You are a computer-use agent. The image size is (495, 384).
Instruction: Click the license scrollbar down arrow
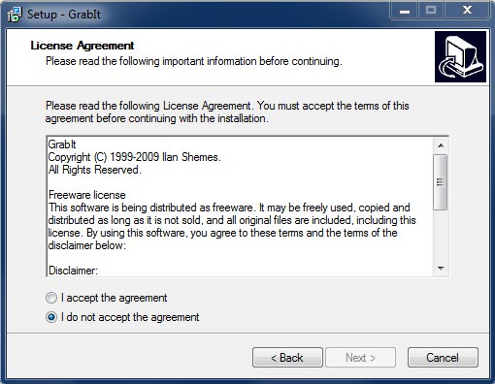pos(441,269)
